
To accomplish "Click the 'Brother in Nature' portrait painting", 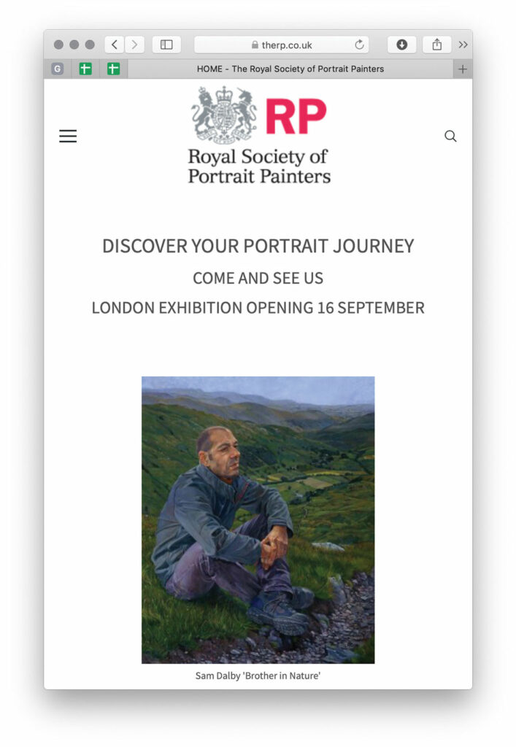I will point(258,519).
